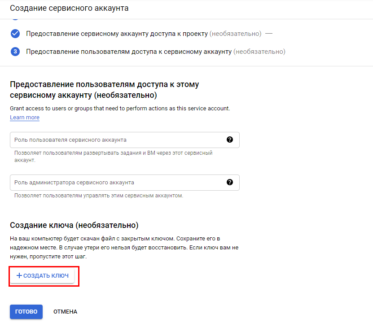The image size is (373, 323).
Task: Open step Предоставление сервисному аккаунту доступа к проекту
Action: point(144,34)
